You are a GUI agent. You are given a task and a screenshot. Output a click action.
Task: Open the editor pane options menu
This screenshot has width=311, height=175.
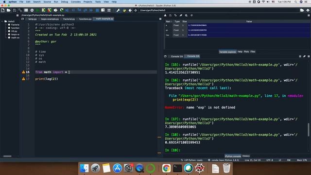pos(160,19)
